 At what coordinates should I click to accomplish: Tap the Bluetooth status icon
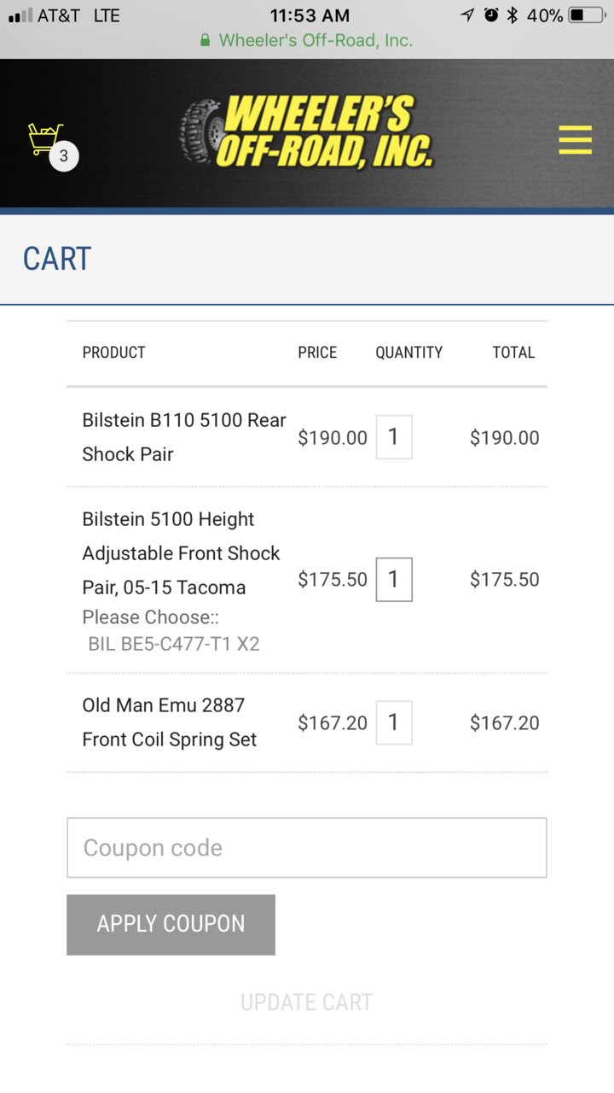pos(513,15)
